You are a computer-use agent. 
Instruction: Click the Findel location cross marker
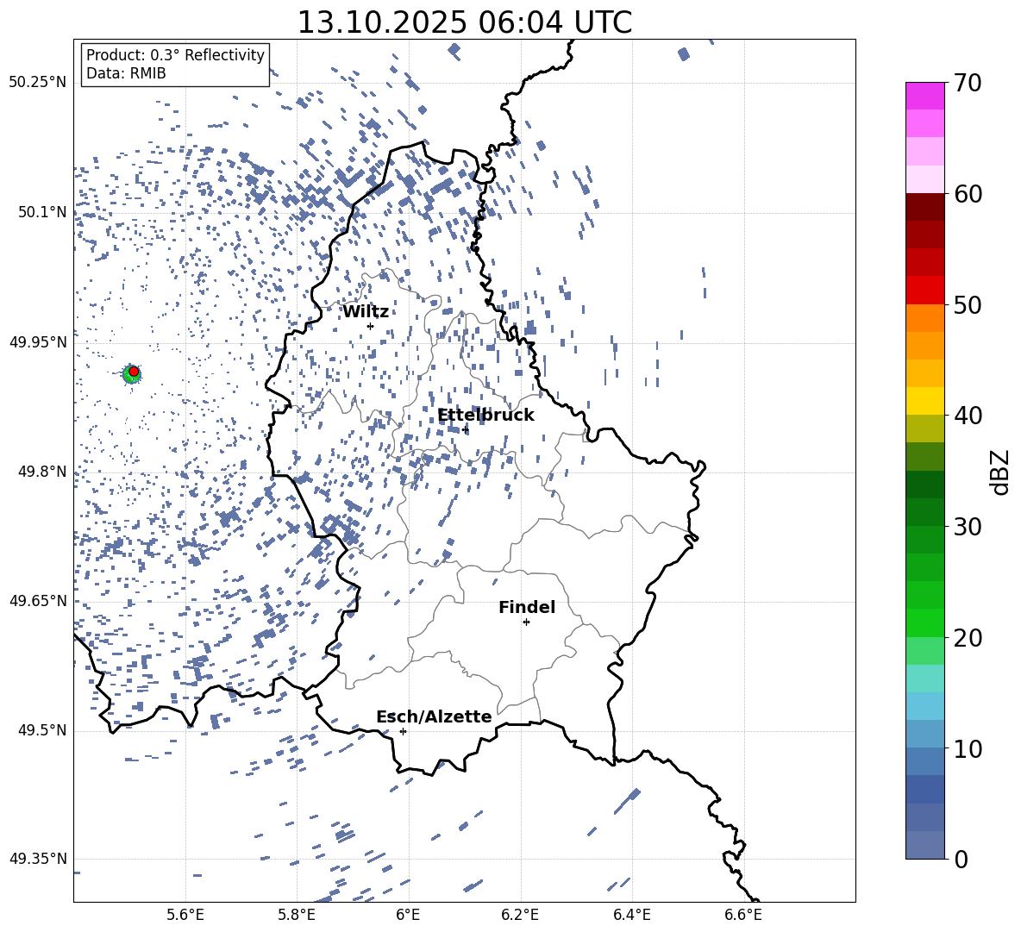coord(526,622)
